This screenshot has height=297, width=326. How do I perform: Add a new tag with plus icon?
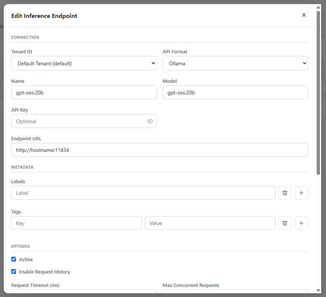click(301, 223)
